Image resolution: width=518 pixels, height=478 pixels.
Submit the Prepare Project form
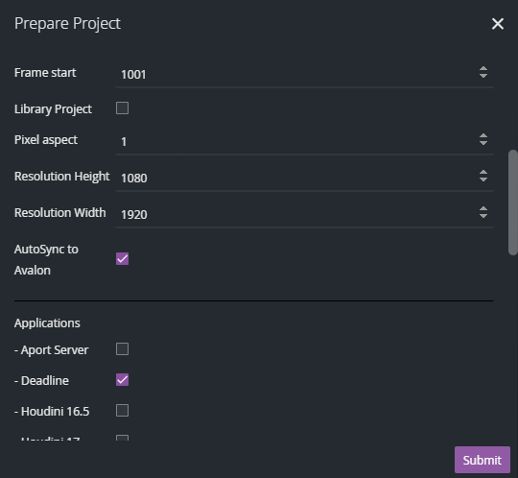483,460
